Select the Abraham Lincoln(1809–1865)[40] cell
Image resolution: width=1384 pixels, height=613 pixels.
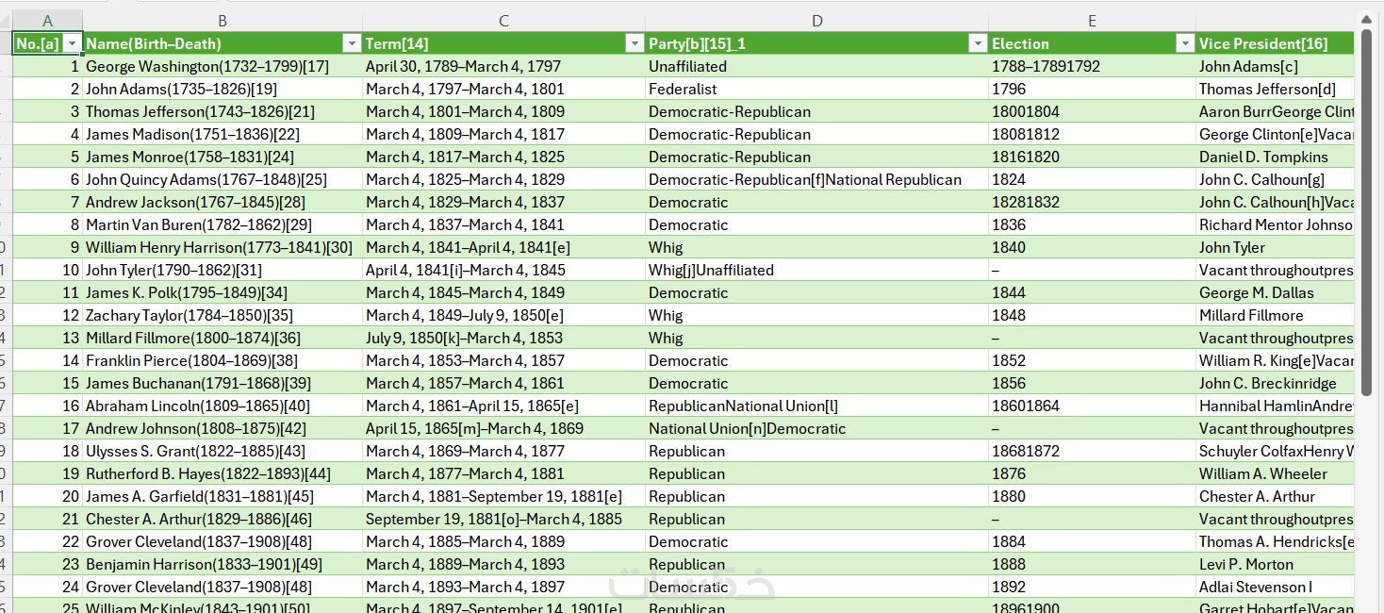click(222, 406)
